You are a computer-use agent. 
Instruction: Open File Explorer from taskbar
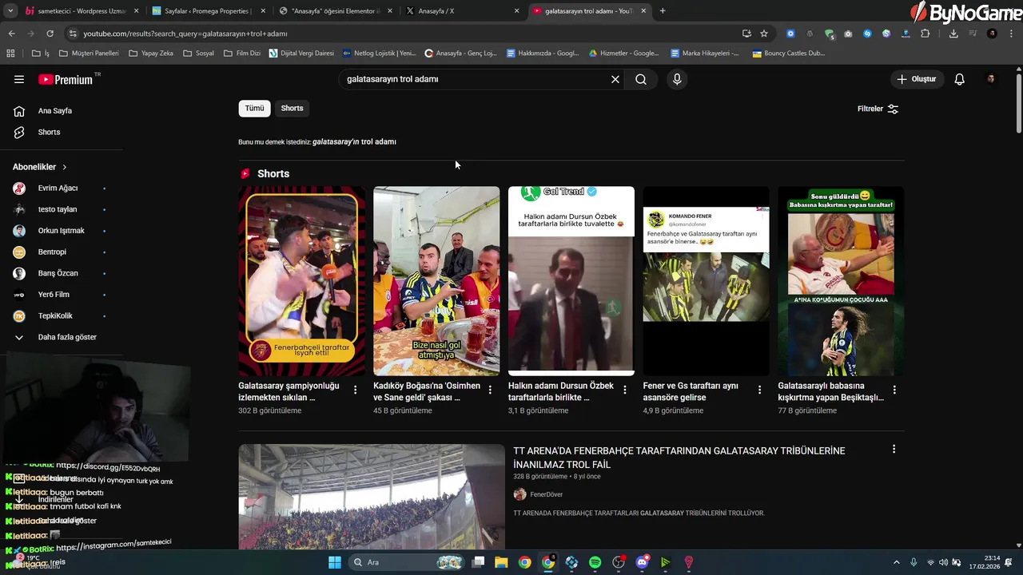point(501,562)
